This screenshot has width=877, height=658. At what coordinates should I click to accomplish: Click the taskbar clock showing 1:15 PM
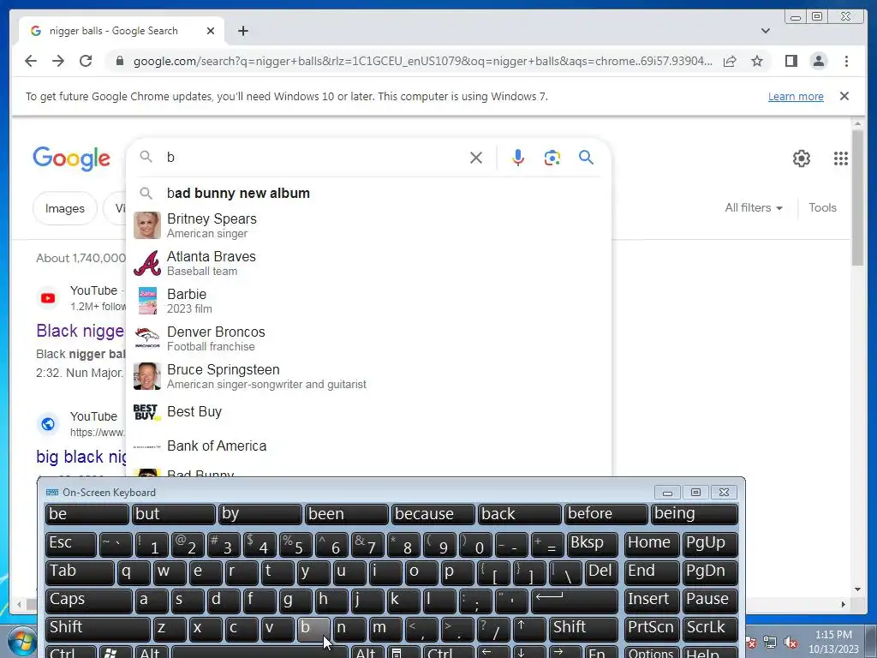833,642
